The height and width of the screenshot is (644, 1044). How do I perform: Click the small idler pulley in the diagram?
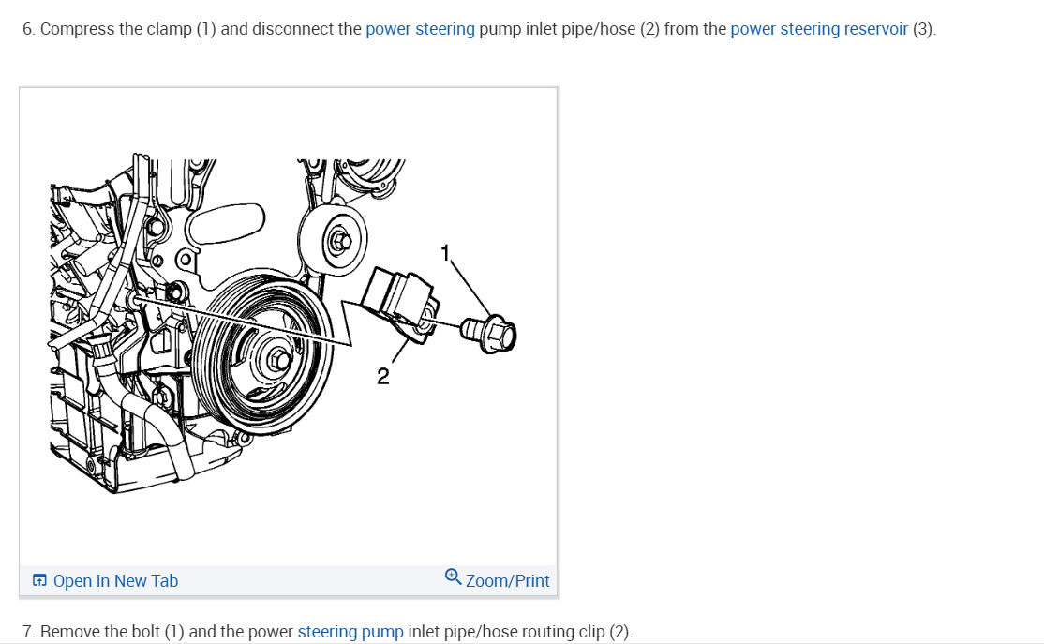[x=333, y=240]
